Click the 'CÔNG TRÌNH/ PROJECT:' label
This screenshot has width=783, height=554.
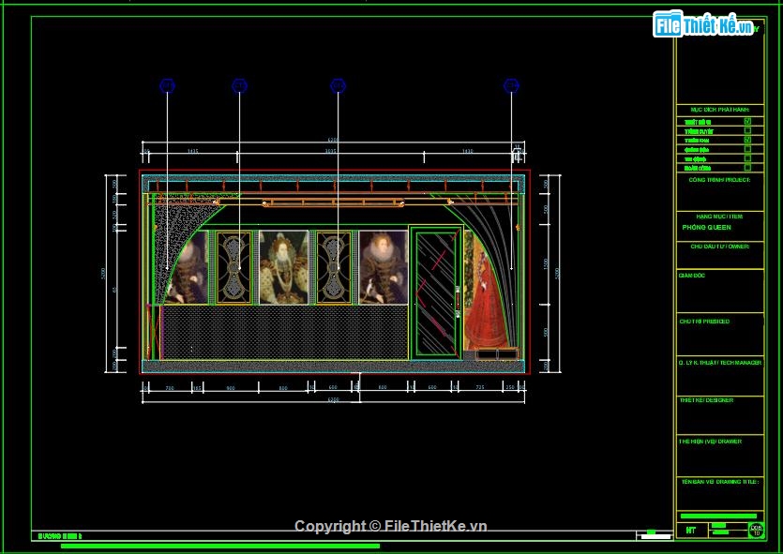719,180
